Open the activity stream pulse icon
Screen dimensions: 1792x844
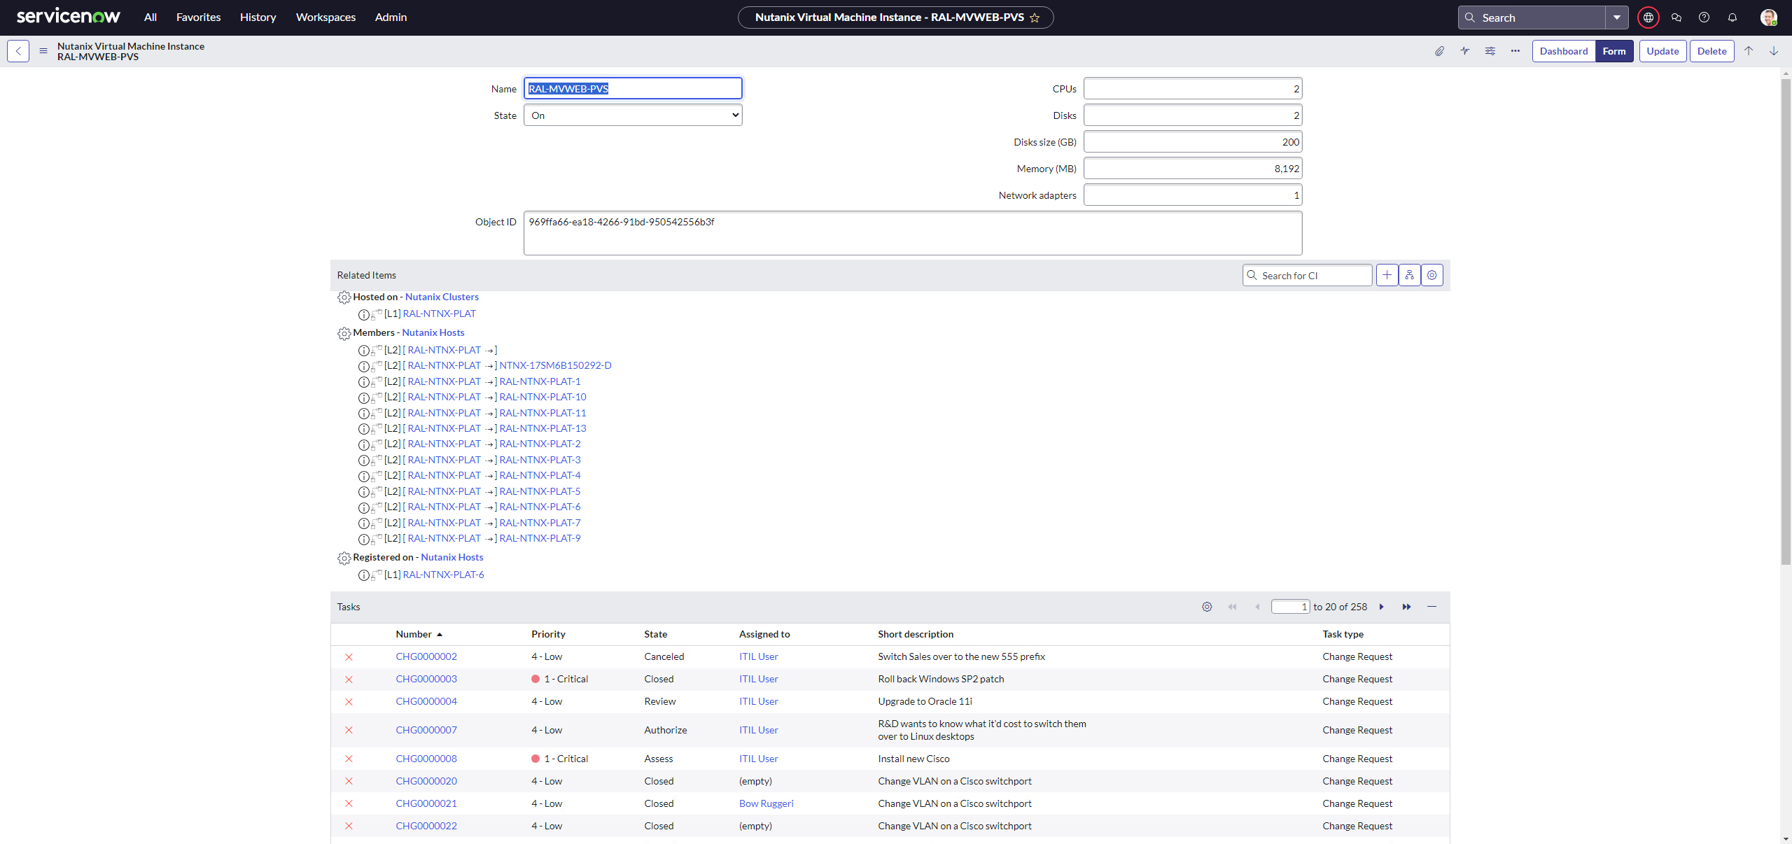pos(1465,51)
